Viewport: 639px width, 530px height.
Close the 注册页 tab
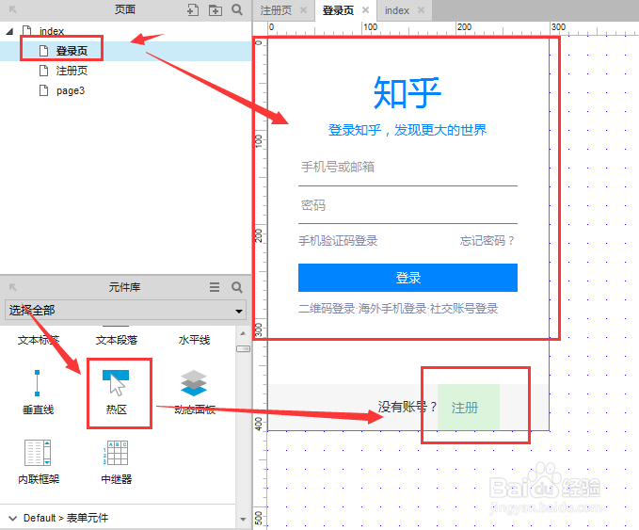point(303,10)
